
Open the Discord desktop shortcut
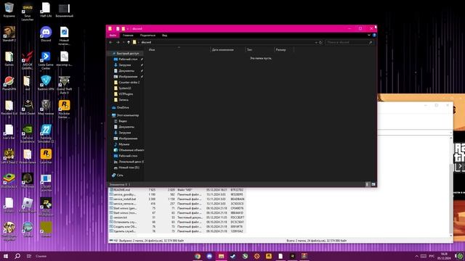46,34
